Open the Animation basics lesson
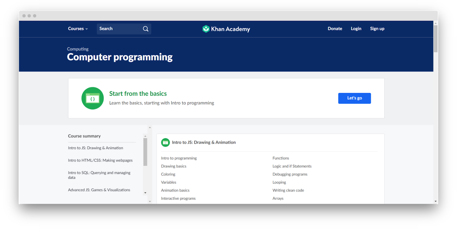 click(175, 190)
